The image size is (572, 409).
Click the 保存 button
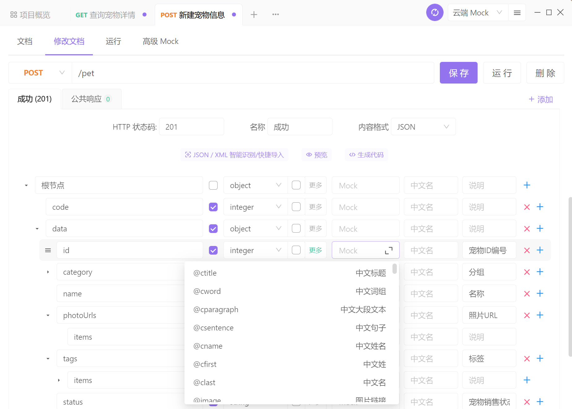(x=458, y=73)
